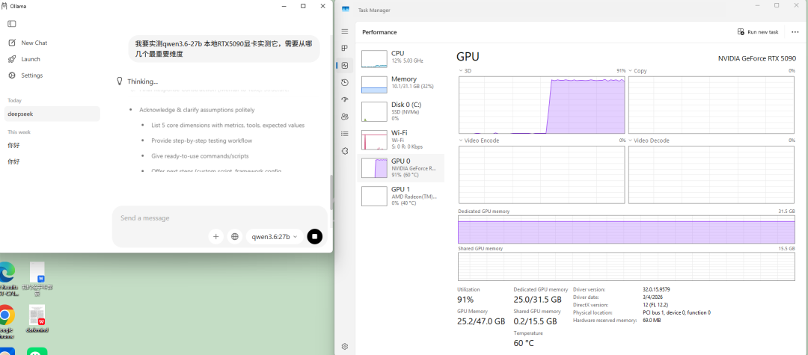Focus the Send a message input field

tap(219, 218)
